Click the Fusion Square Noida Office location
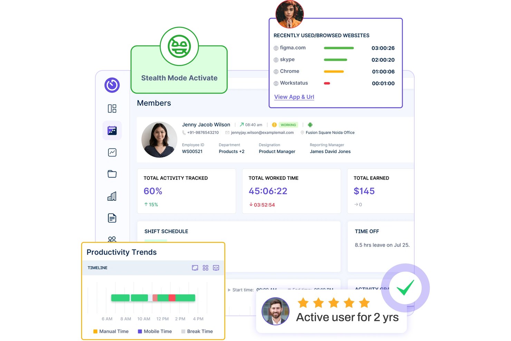Viewport: 511px width, 341px height. coord(330,133)
